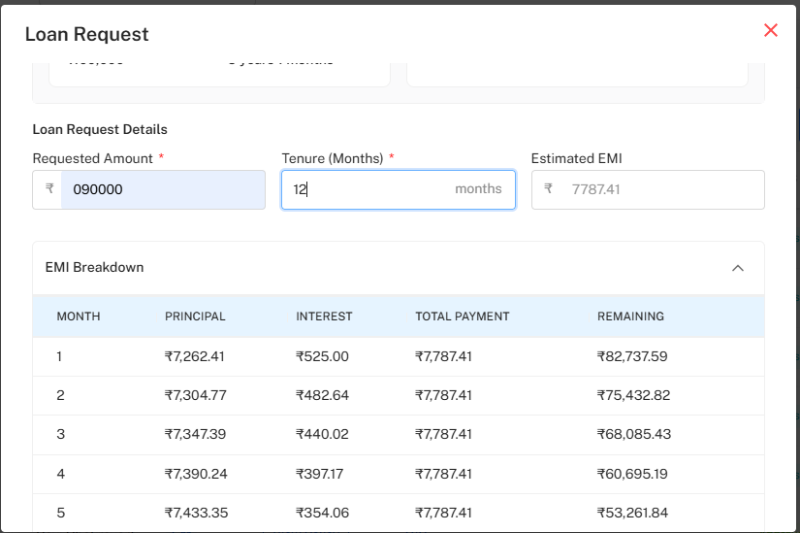Click the 'months' suffix in Tenure field

click(x=478, y=189)
